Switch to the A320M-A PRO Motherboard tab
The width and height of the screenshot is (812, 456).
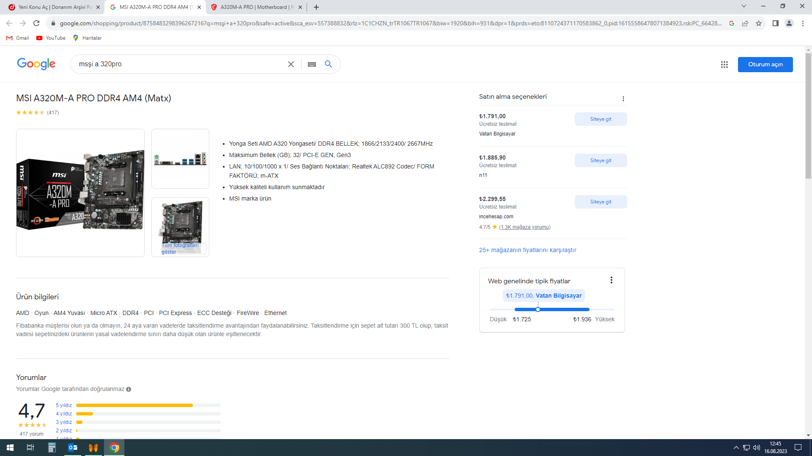tap(256, 7)
